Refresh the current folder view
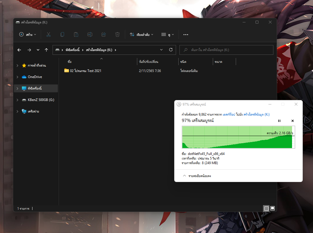313x233 pixels. pos(171,50)
